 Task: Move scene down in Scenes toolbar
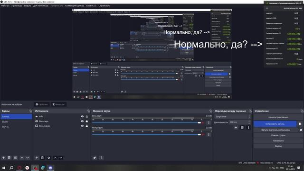(x=28, y=158)
